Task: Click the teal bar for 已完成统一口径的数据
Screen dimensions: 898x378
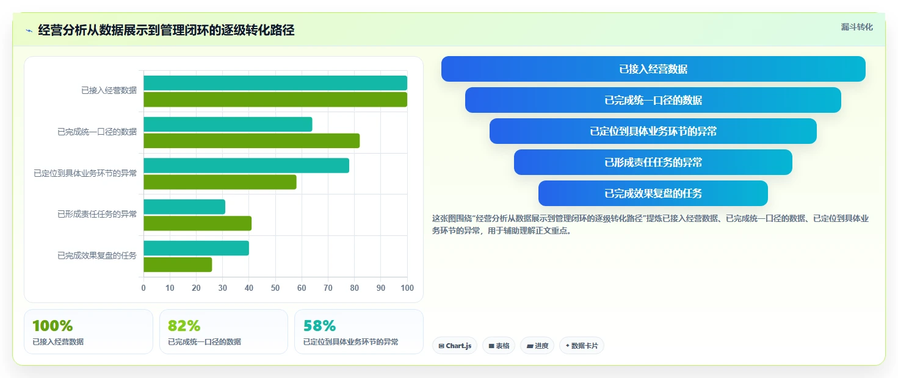Action: tap(228, 124)
